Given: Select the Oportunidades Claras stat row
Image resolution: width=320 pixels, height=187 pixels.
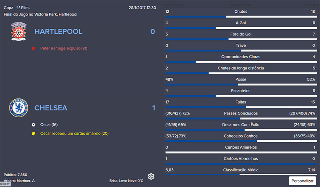Looking at the screenshot, I should (241, 57).
